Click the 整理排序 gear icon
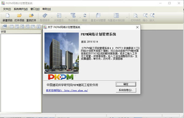The image size is (184, 118). pos(45,16)
